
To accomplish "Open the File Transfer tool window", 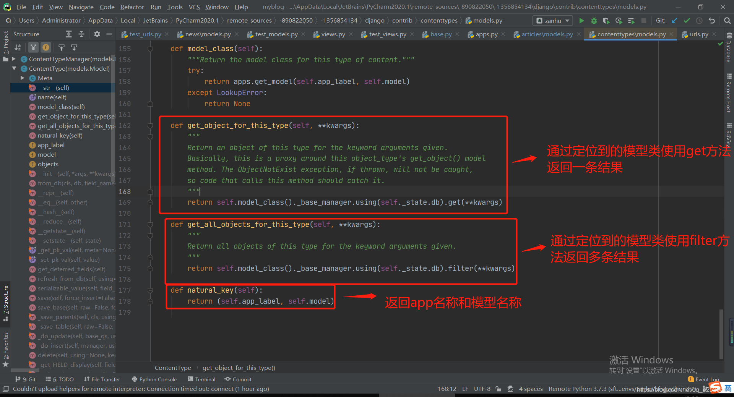I will (x=102, y=379).
